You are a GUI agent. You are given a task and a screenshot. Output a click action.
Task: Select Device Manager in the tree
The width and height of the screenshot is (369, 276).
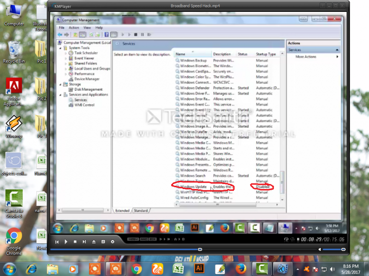87,79
